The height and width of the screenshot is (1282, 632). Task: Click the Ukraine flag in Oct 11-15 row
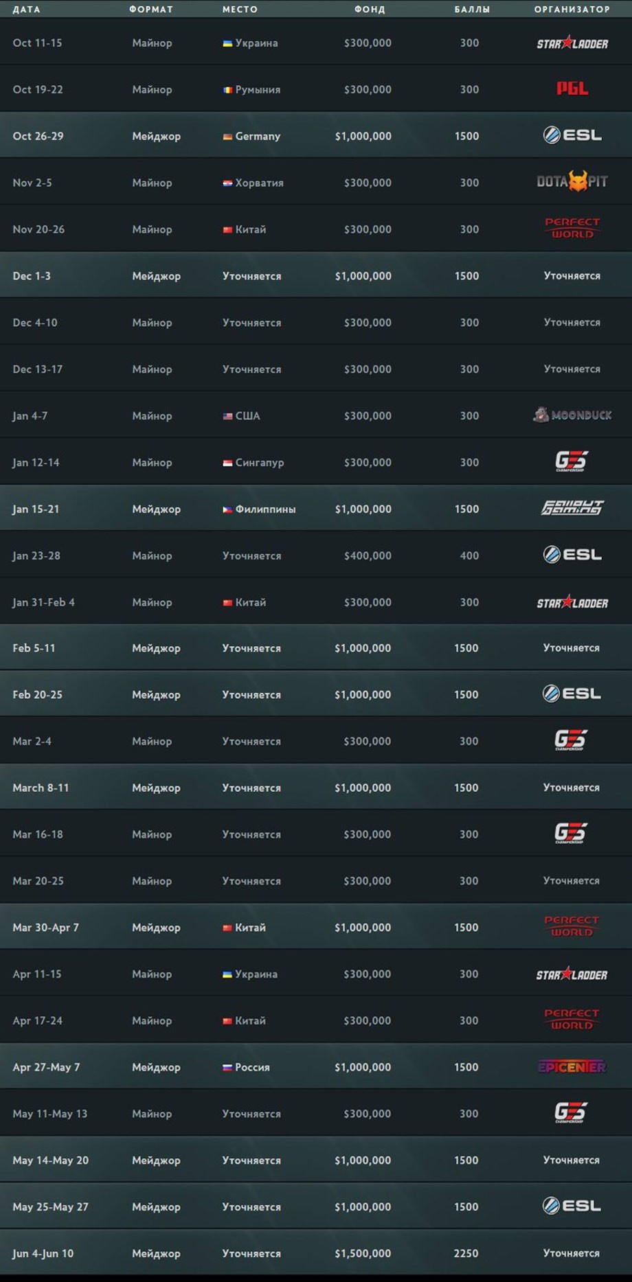pyautogui.click(x=227, y=43)
